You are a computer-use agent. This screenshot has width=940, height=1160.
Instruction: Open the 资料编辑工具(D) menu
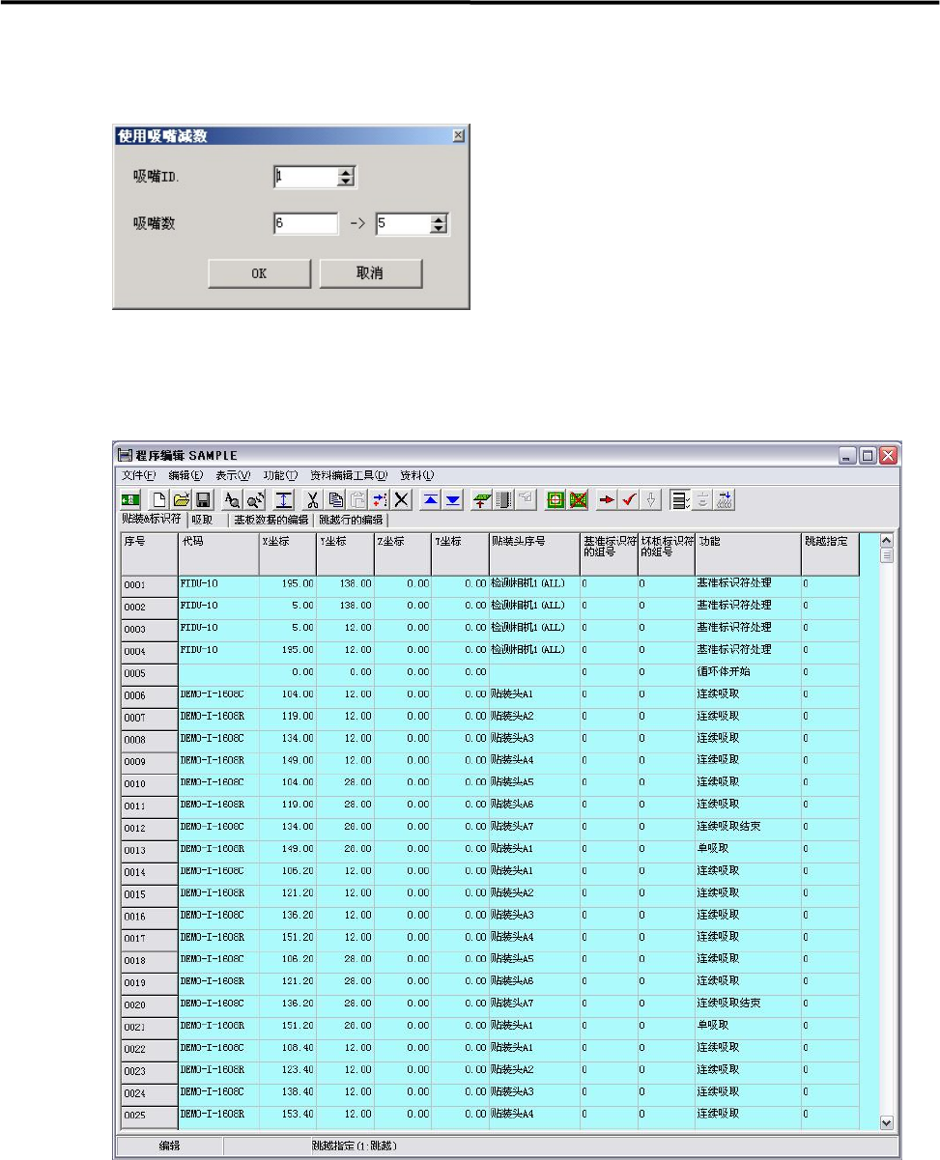tap(349, 475)
